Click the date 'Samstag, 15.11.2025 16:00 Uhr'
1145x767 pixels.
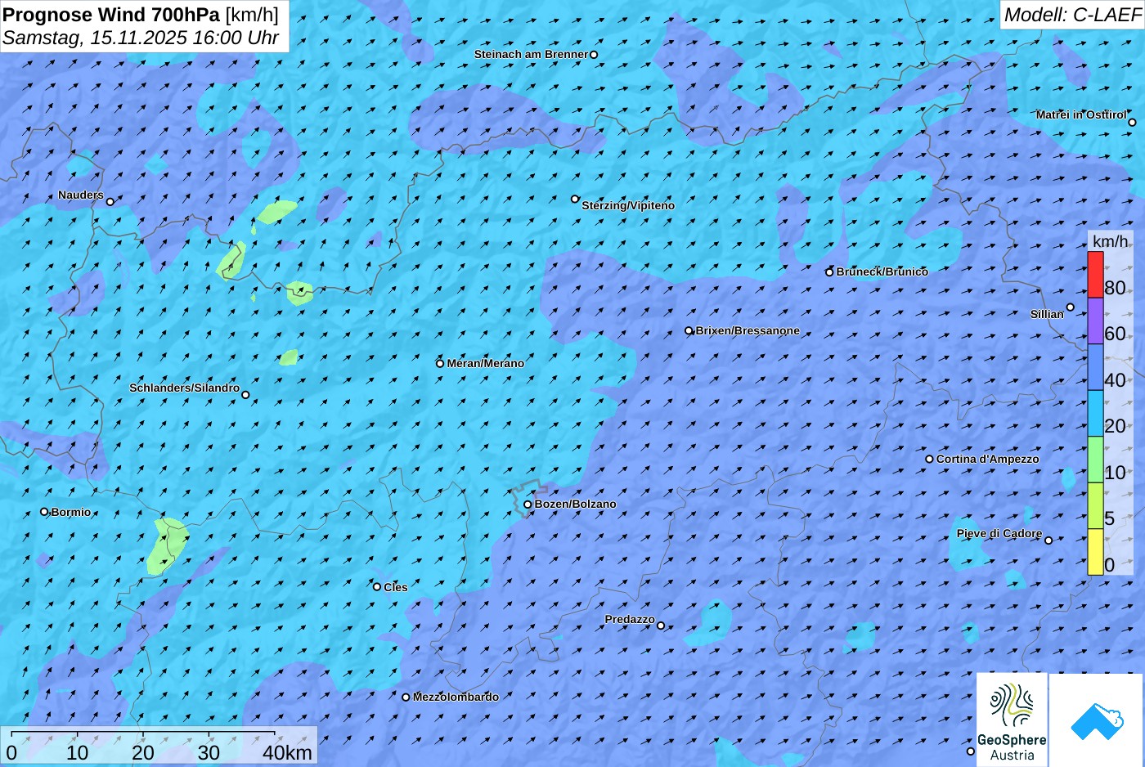click(x=141, y=38)
